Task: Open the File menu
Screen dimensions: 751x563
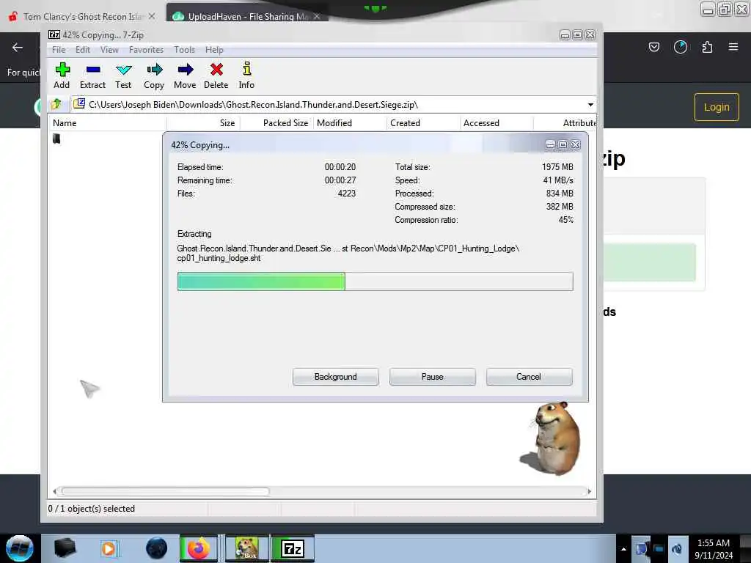Action: (x=59, y=50)
